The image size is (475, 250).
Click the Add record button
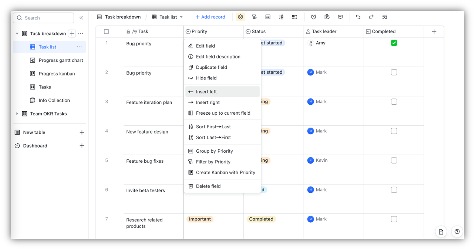[x=210, y=17]
